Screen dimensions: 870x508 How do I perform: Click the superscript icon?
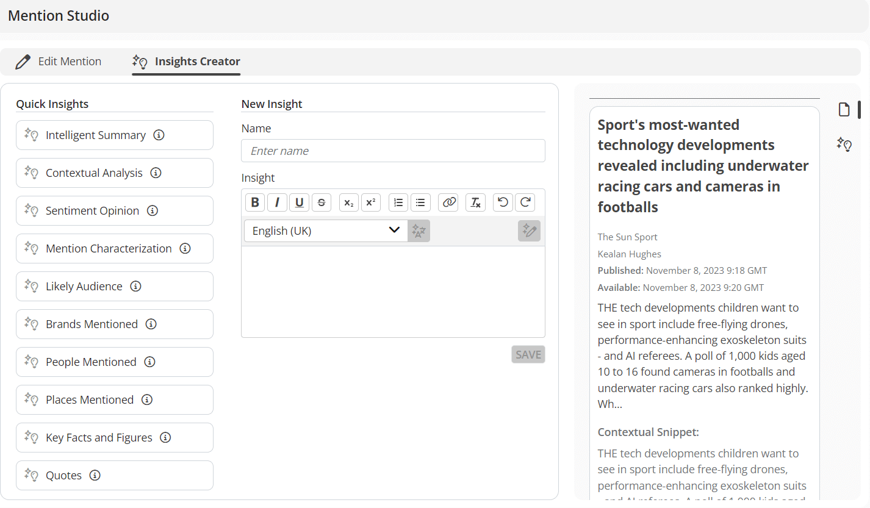click(x=370, y=202)
